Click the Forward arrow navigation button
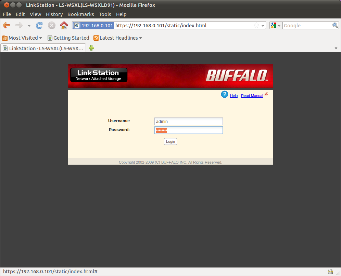Image resolution: width=341 pixels, height=276 pixels. (19, 25)
